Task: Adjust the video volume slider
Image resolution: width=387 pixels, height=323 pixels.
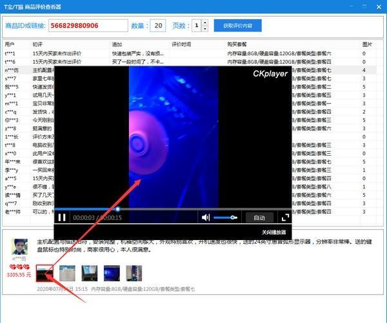Action: pos(225,217)
